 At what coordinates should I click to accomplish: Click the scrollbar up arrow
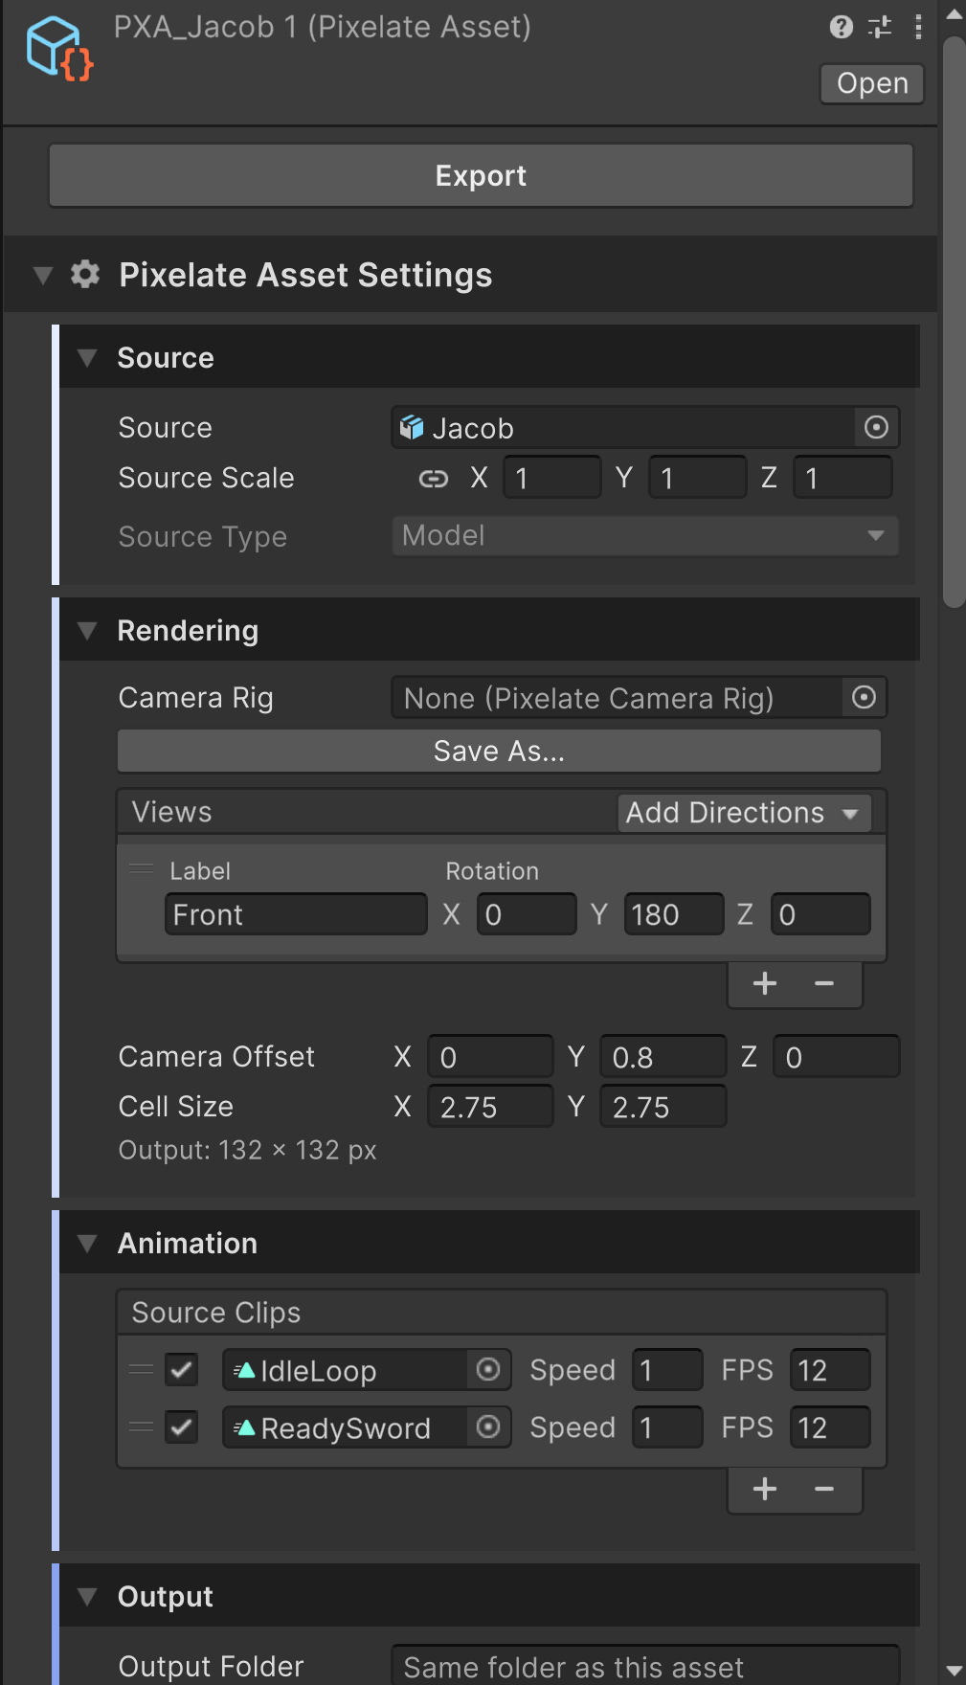coord(954,13)
